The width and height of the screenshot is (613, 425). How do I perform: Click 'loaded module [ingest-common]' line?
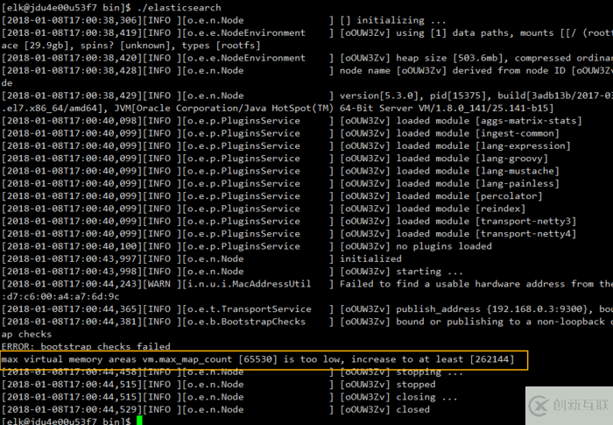478,133
